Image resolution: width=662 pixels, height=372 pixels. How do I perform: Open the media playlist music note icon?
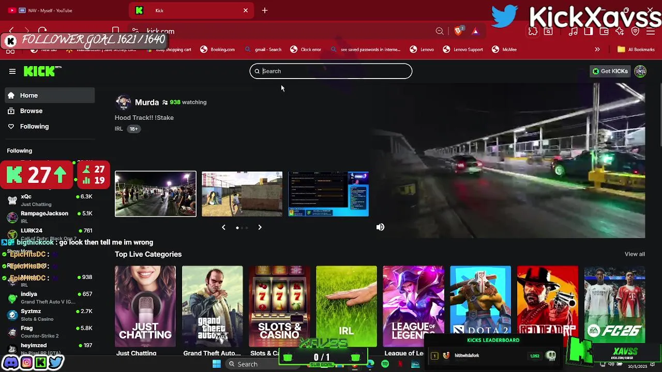573,31
